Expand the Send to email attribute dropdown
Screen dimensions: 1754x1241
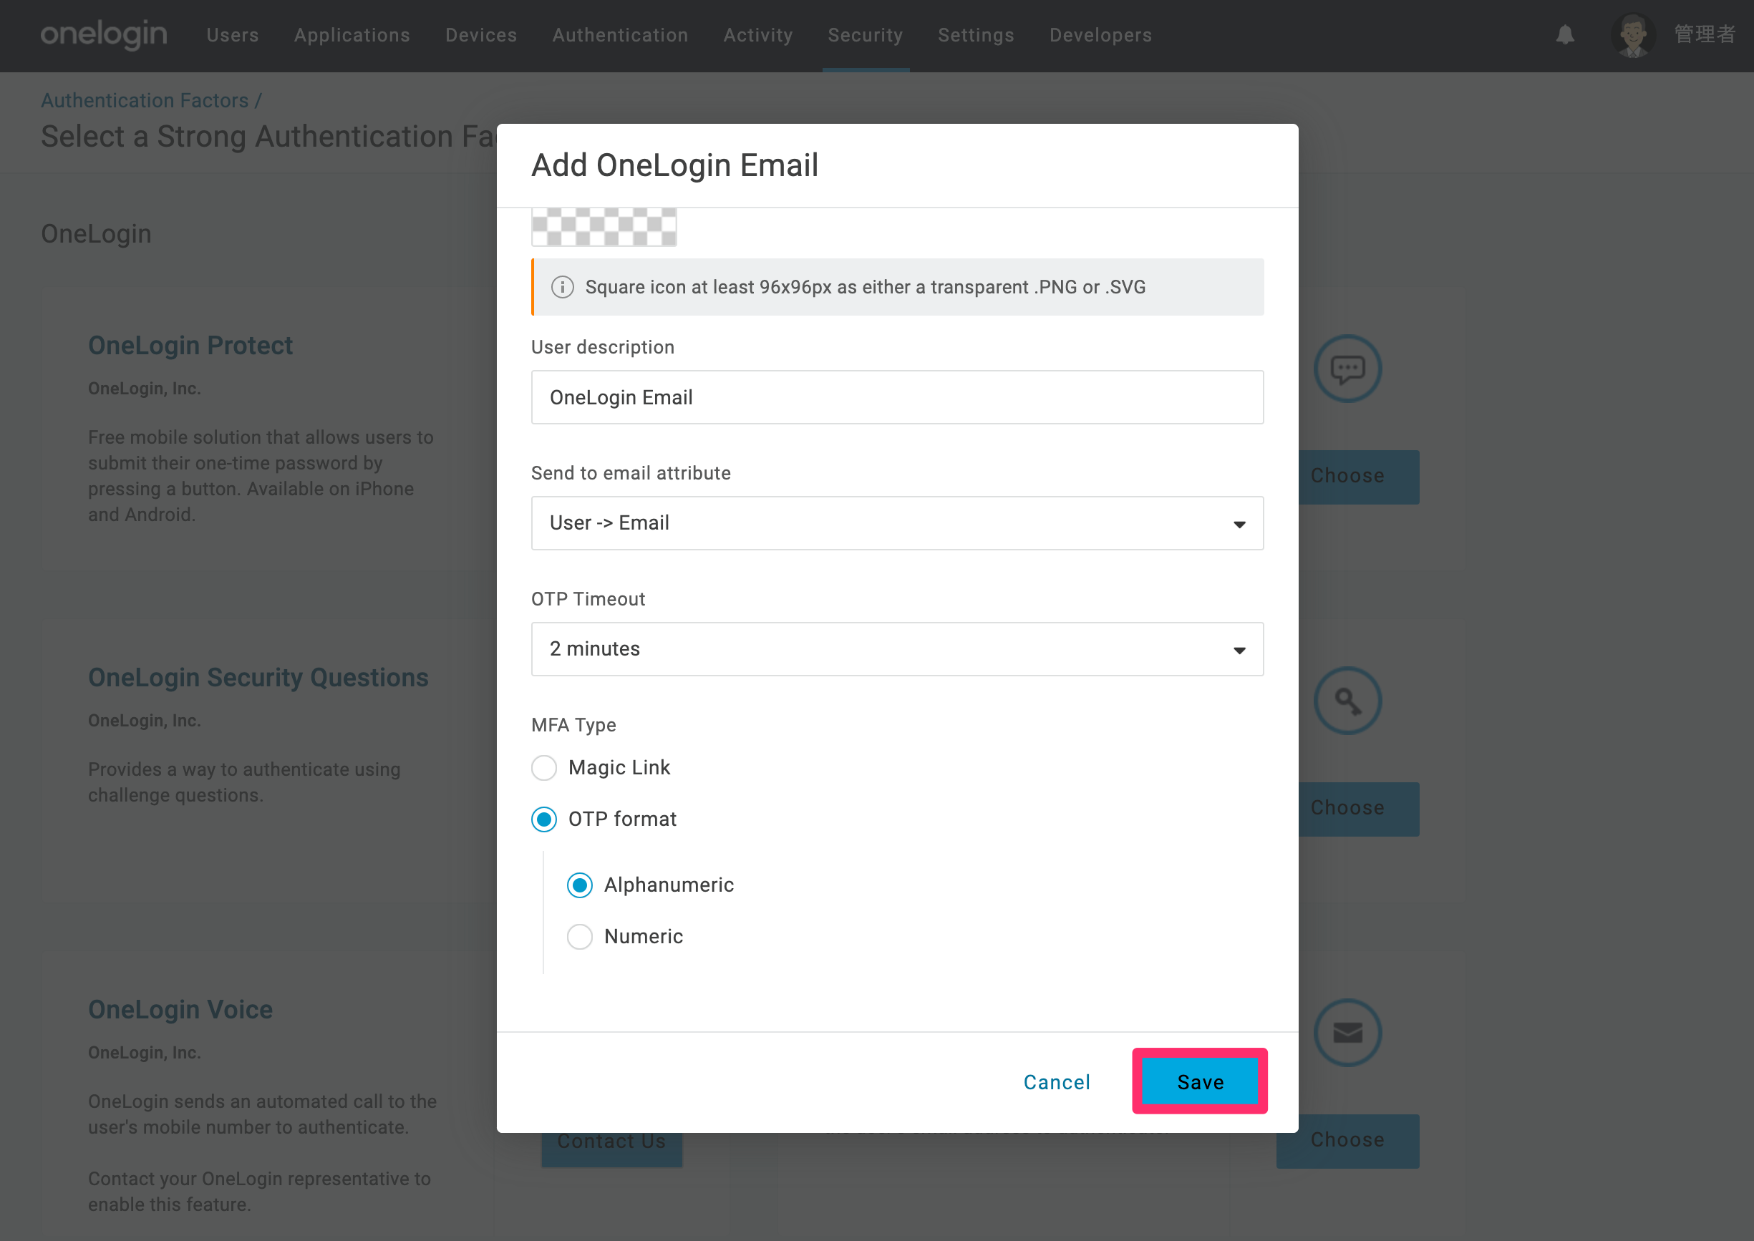coord(897,523)
